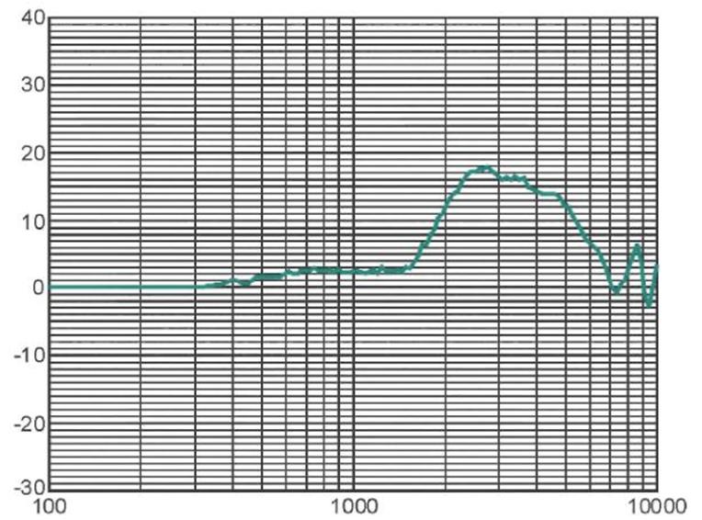Click the 30 label on the vertical axis
702x520 pixels.
coord(32,84)
